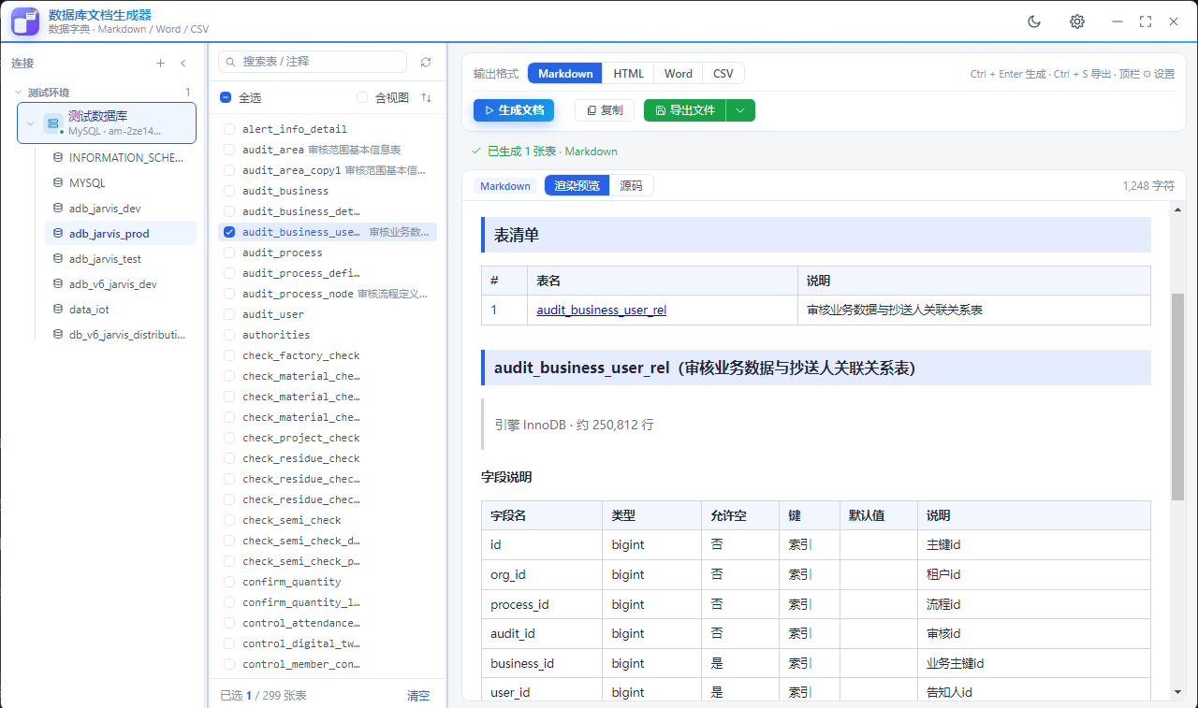
Task: Click the 1,248 字符 character count
Action: pyautogui.click(x=1148, y=186)
